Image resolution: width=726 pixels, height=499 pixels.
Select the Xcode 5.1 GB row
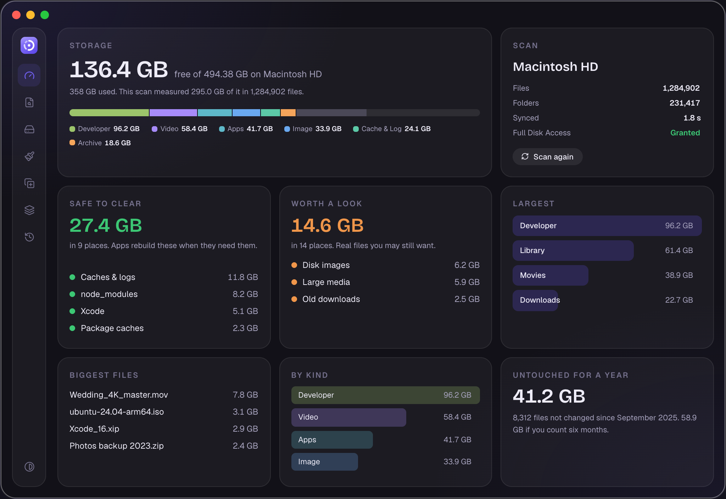point(164,311)
